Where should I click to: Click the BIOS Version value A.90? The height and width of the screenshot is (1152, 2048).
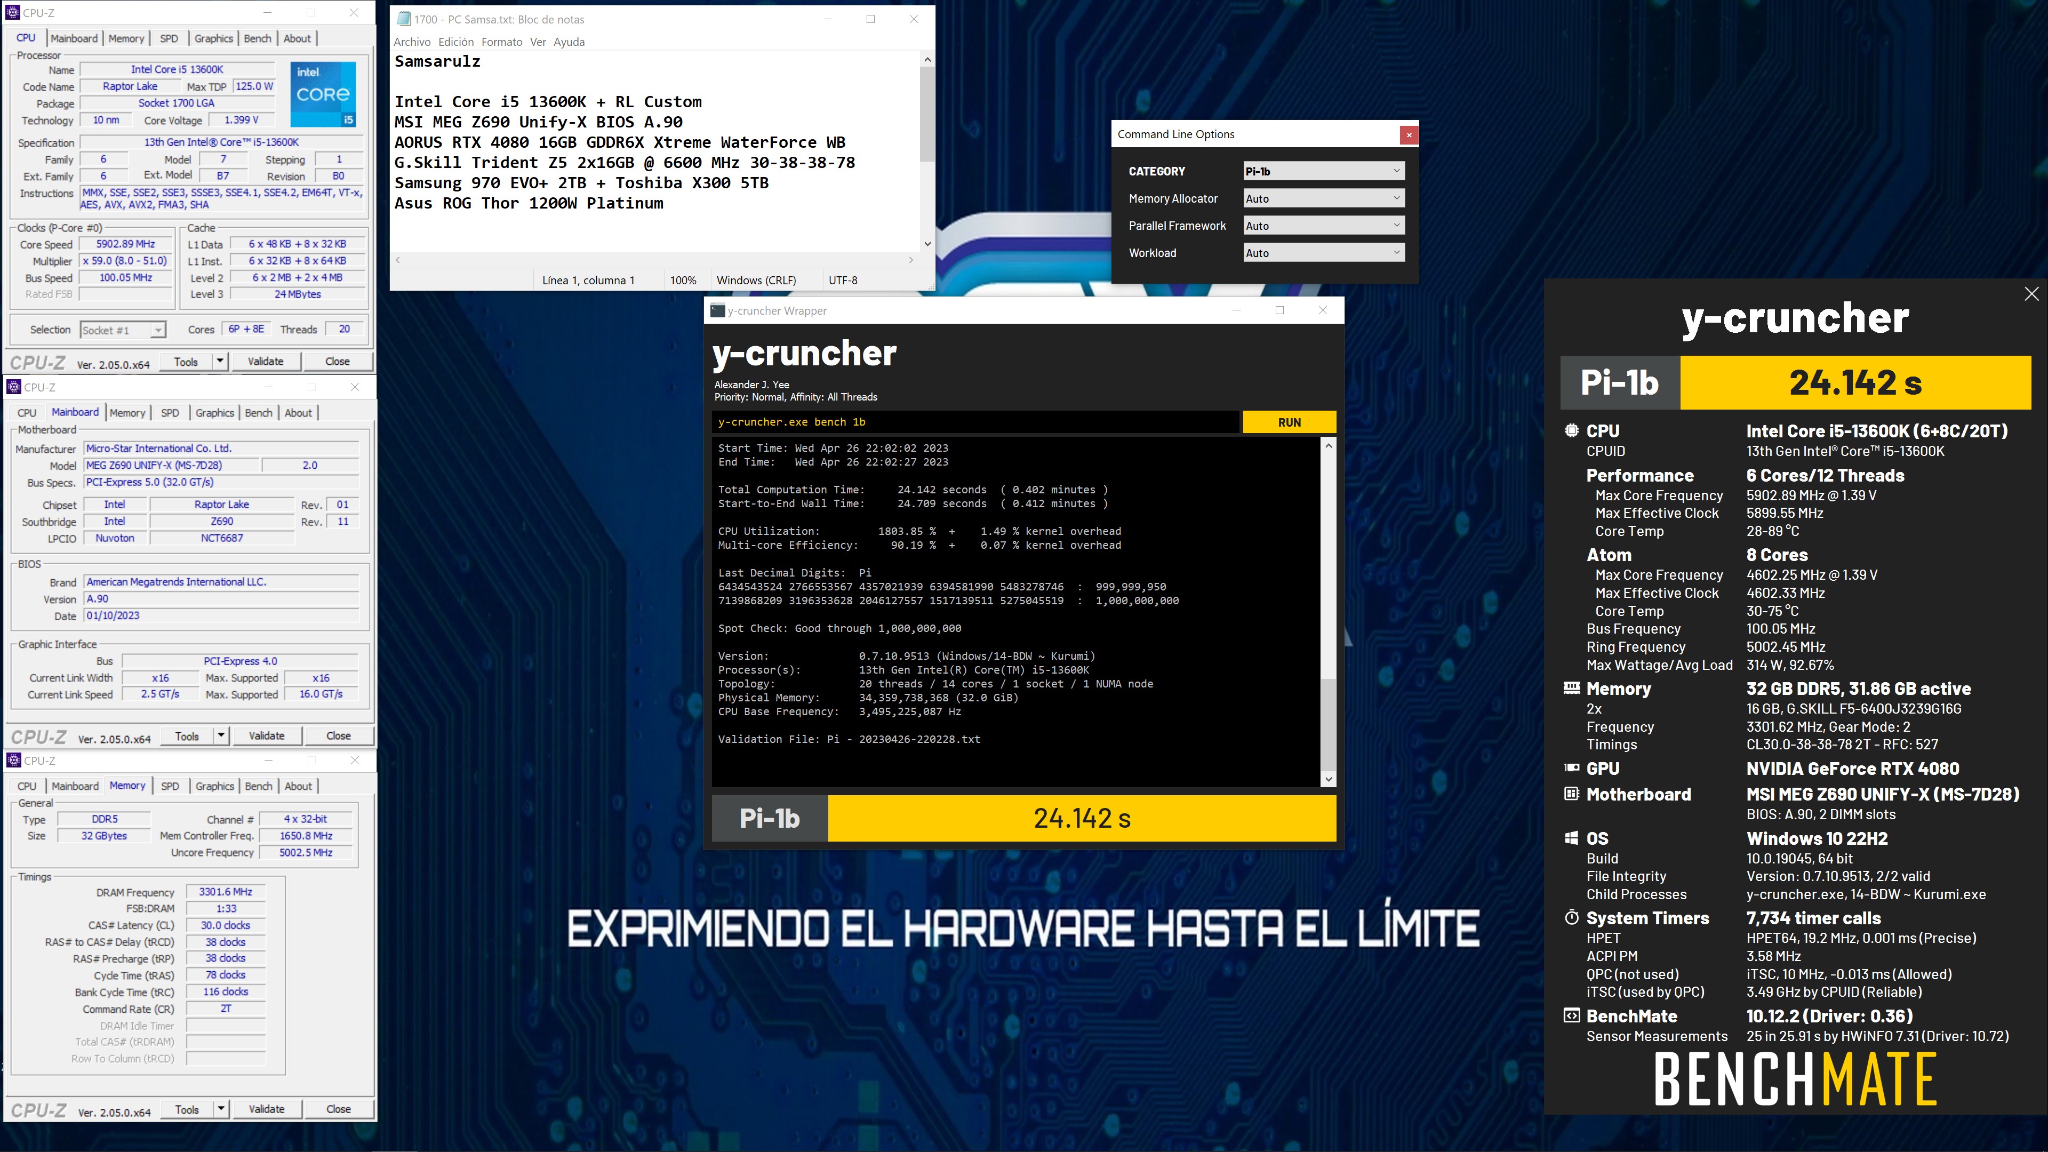tap(221, 599)
